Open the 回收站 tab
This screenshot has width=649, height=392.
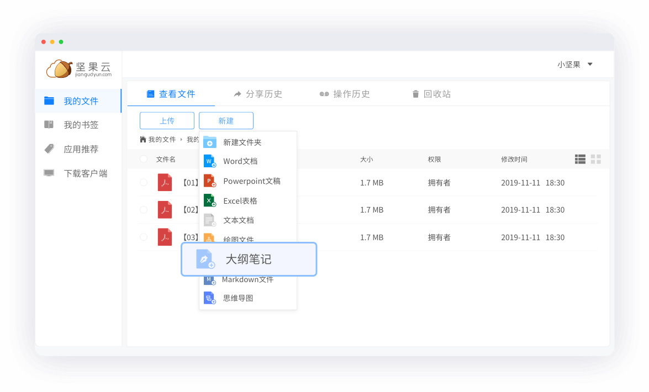point(431,94)
